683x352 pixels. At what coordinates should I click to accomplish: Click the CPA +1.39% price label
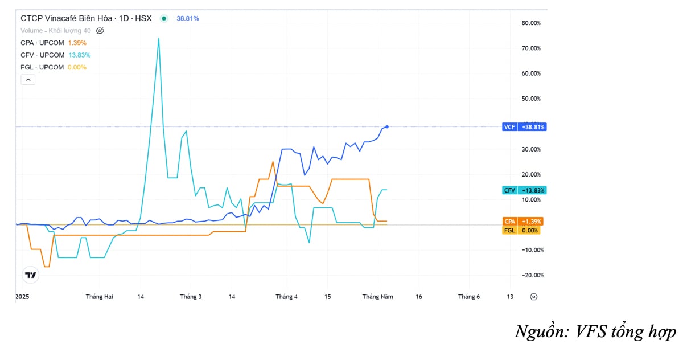(522, 222)
